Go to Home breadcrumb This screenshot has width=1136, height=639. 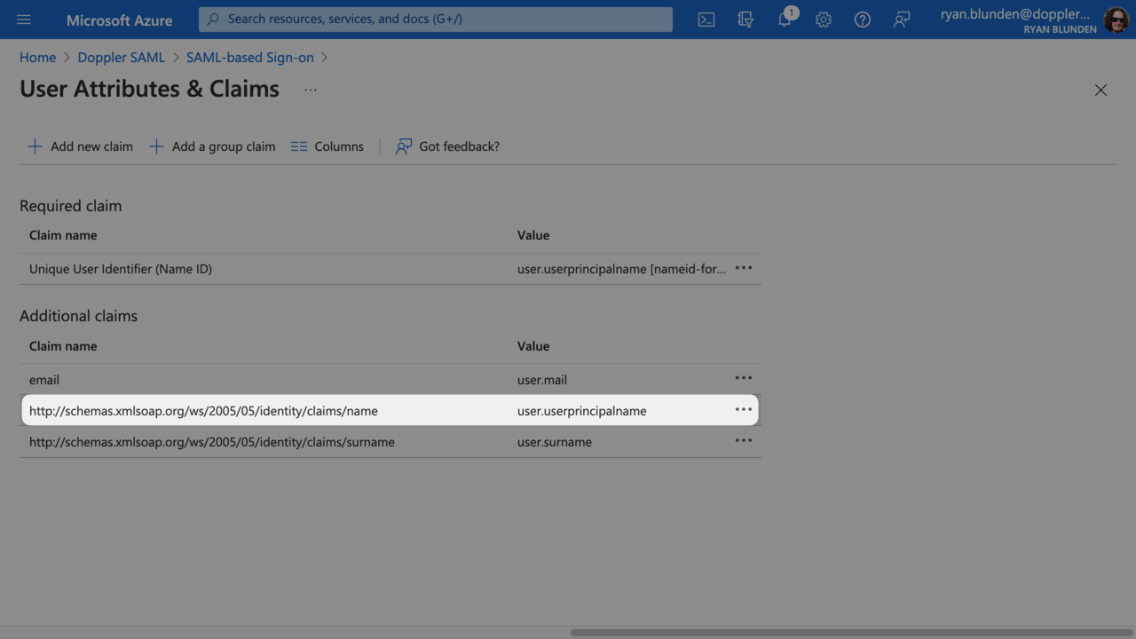37,57
